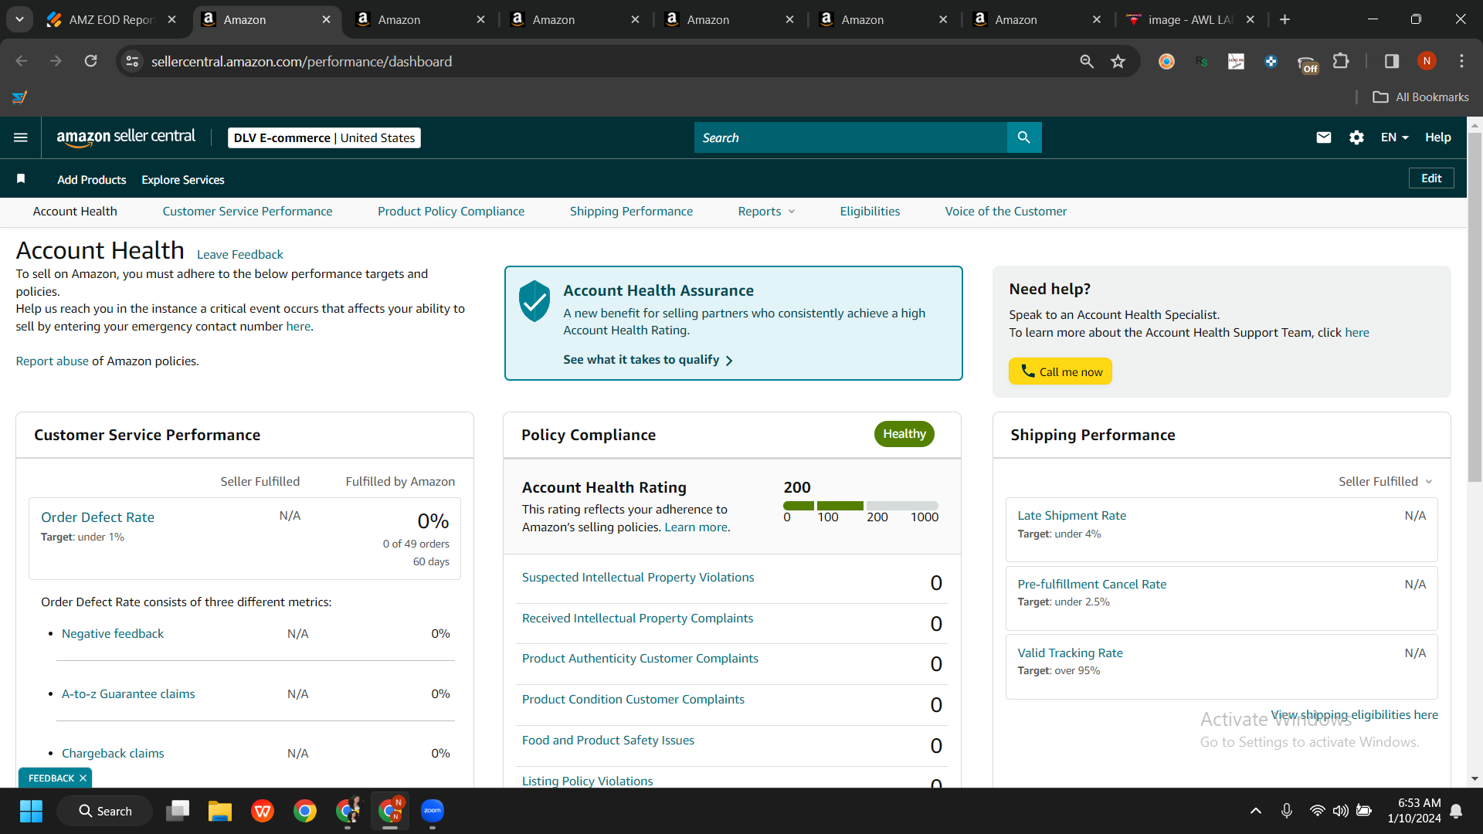1483x834 pixels.
Task: Close the FEEDBACK tab with the X
Action: point(83,778)
